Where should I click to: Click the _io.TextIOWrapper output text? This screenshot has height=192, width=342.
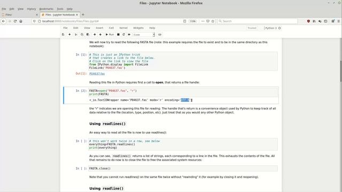140,100
